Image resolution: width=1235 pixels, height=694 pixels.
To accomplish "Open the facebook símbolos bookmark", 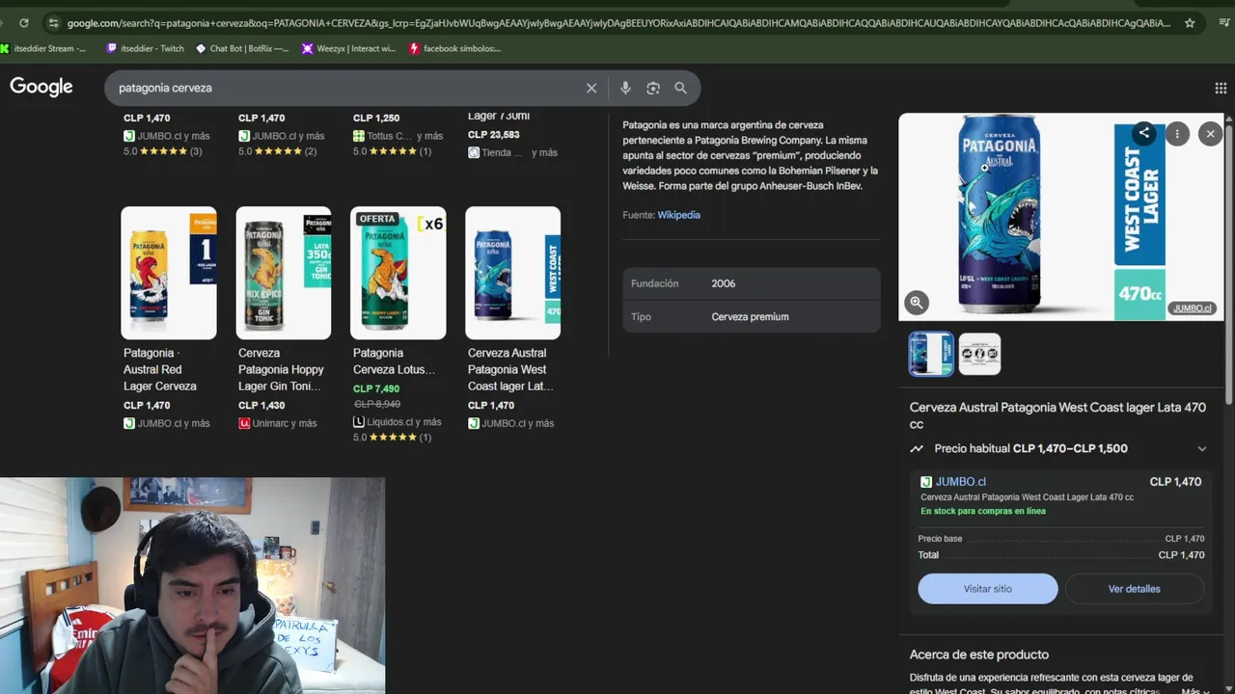I will [x=455, y=48].
